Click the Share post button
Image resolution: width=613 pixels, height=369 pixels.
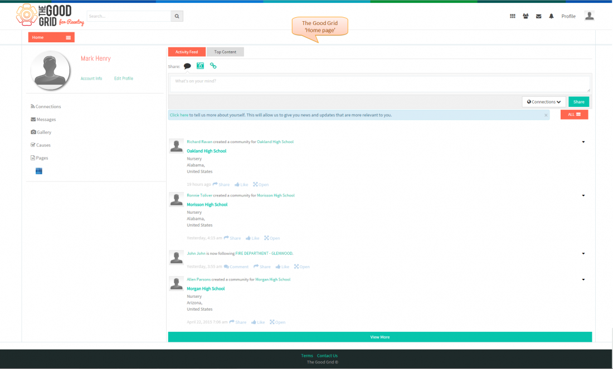point(578,102)
